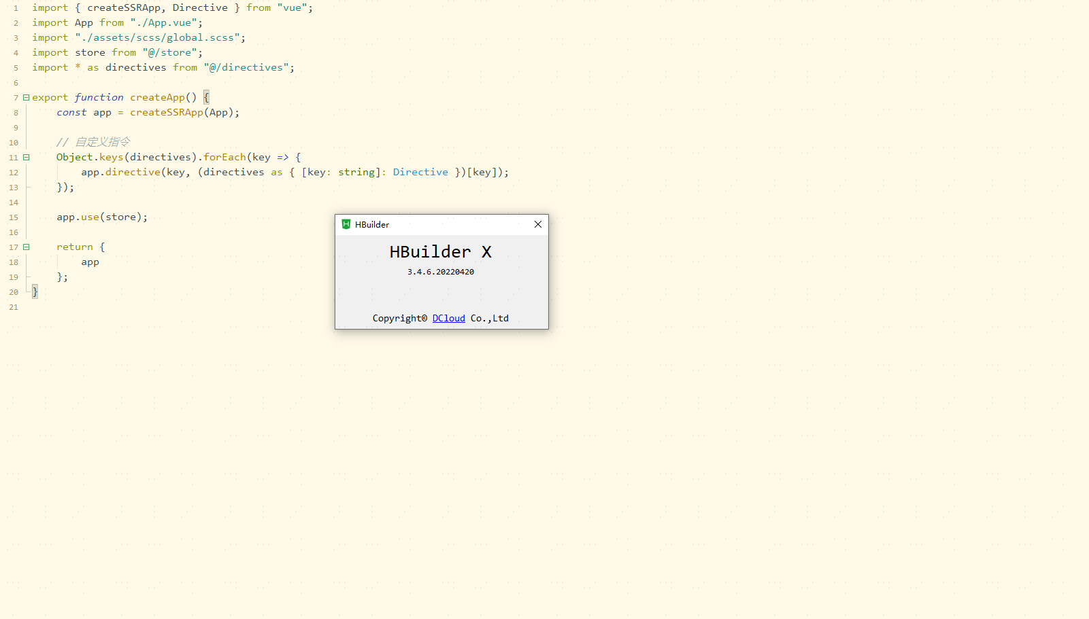Image resolution: width=1089 pixels, height=619 pixels.
Task: Click the closing brace on line 20
Action: (x=35, y=291)
